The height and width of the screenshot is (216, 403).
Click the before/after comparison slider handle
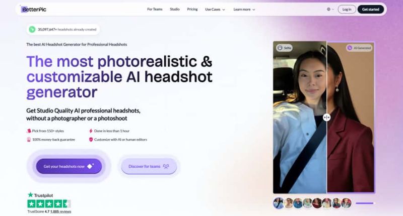326,117
